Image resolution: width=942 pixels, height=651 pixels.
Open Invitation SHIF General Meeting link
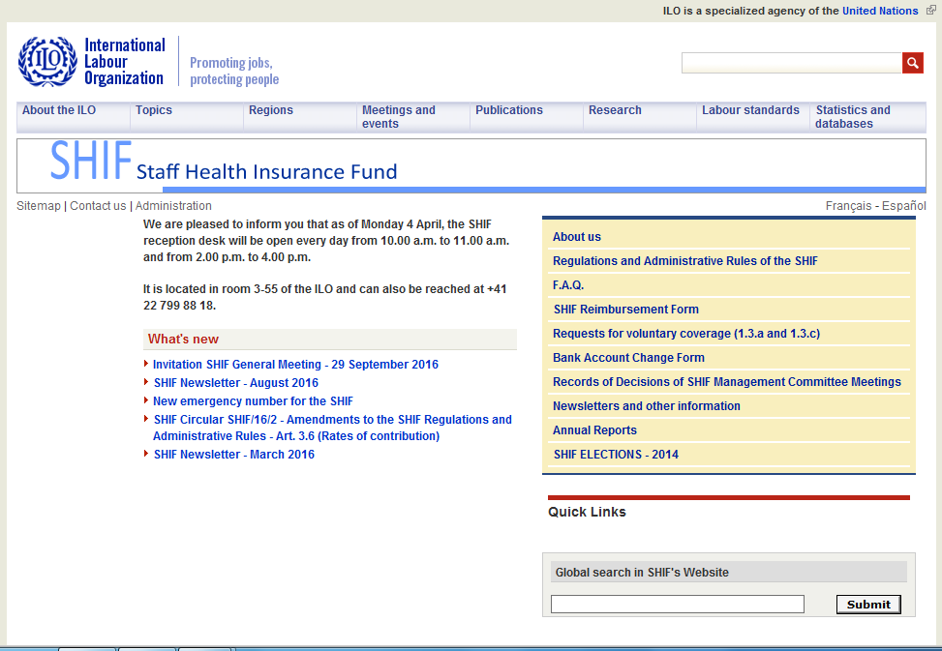(295, 365)
